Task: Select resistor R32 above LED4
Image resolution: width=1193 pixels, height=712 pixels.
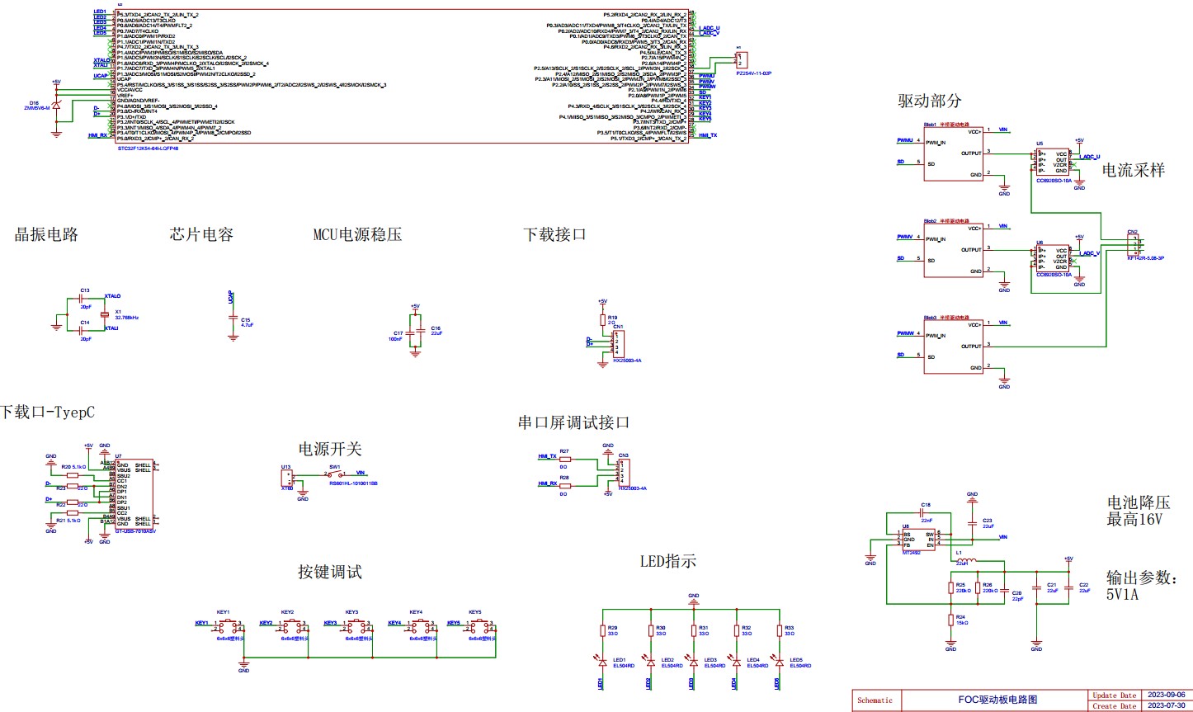Action: click(736, 631)
